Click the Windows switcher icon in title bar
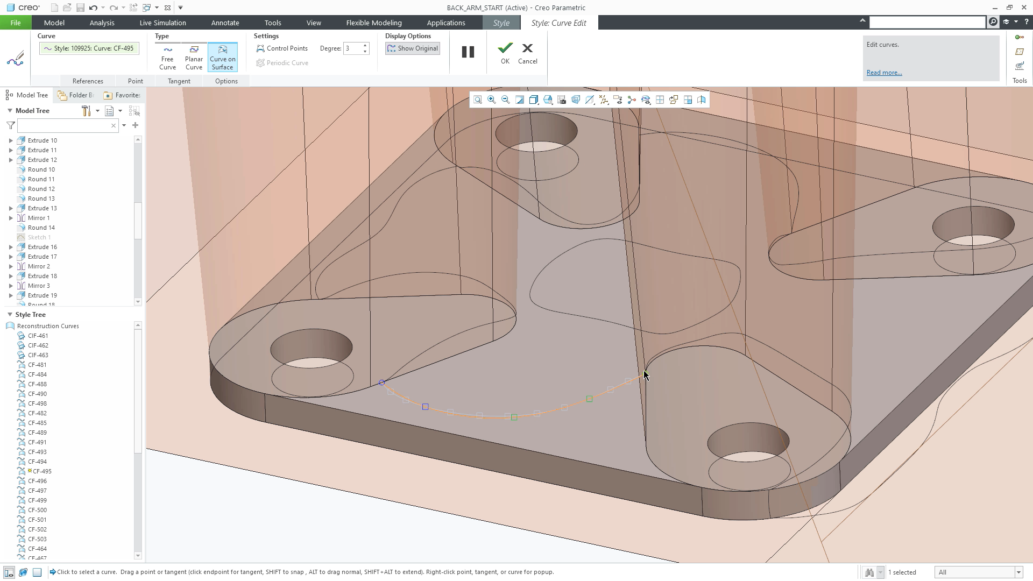The height and width of the screenshot is (581, 1033). coord(147,8)
